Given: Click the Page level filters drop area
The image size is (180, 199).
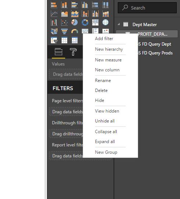Looking at the screenshot, I should pyautogui.click(x=66, y=112).
